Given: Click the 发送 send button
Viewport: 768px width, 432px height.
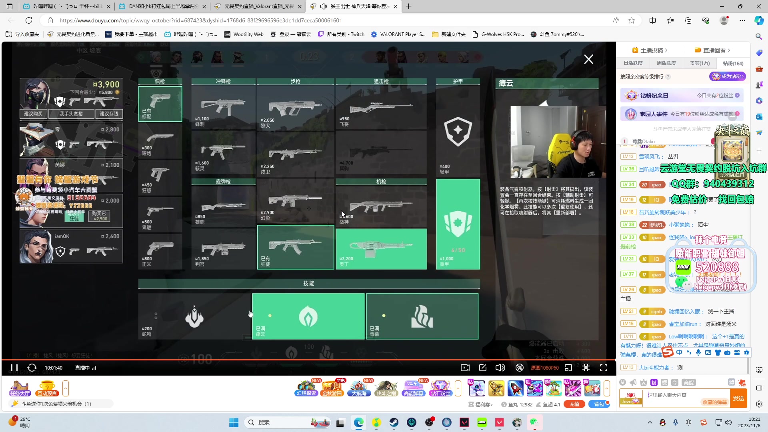Looking at the screenshot, I should [738, 398].
